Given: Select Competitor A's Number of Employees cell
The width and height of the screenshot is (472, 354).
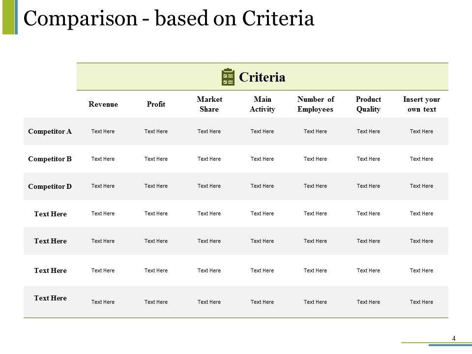Looking at the screenshot, I should point(315,131).
